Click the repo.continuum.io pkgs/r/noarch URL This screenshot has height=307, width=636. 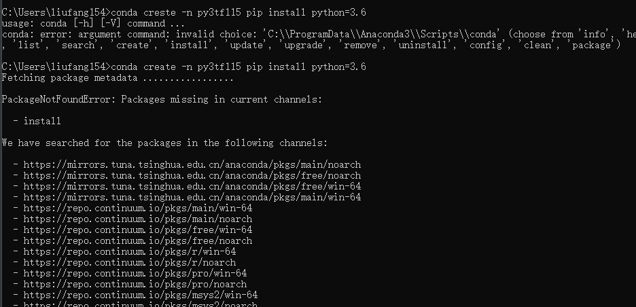click(x=130, y=262)
